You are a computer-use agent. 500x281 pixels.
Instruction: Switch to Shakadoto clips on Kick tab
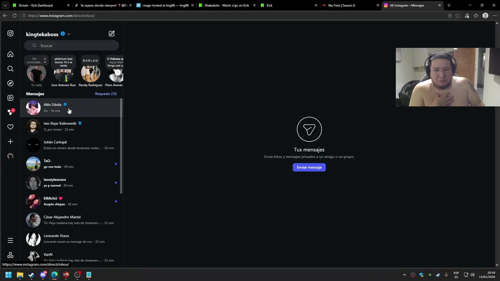pos(227,5)
